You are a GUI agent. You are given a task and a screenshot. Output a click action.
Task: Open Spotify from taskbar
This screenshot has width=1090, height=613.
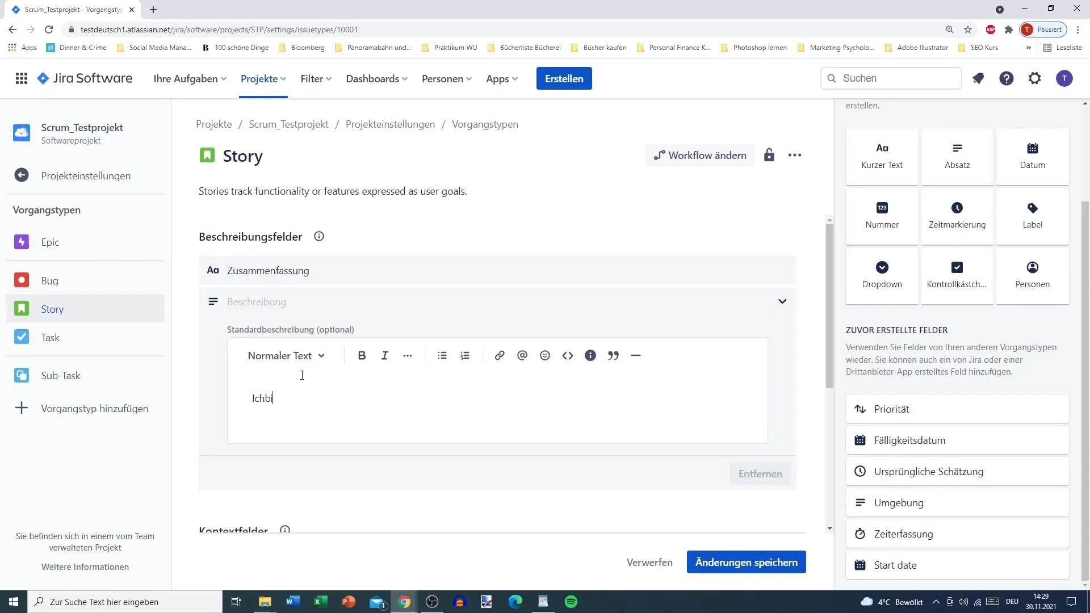coord(571,602)
